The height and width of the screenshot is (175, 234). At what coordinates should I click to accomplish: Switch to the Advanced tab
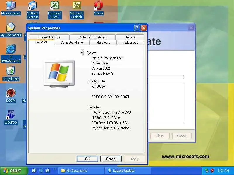coord(131,43)
